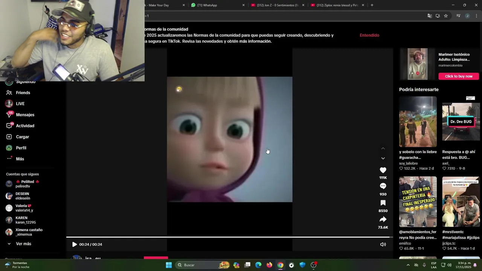The image size is (482, 271).
Task: Click the translate page icon
Action: coord(430,16)
